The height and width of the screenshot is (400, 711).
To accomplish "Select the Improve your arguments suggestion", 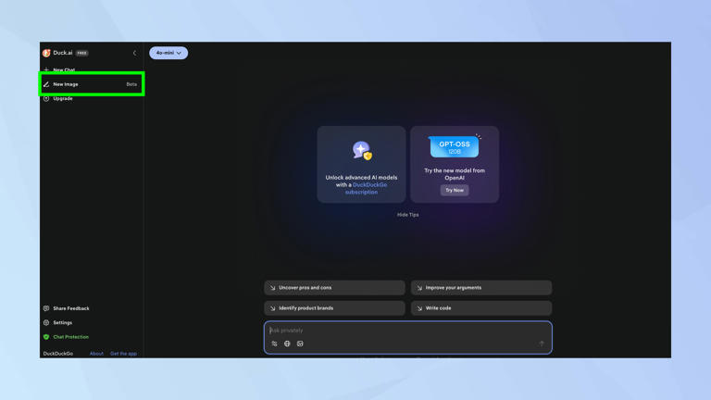I will coord(481,288).
